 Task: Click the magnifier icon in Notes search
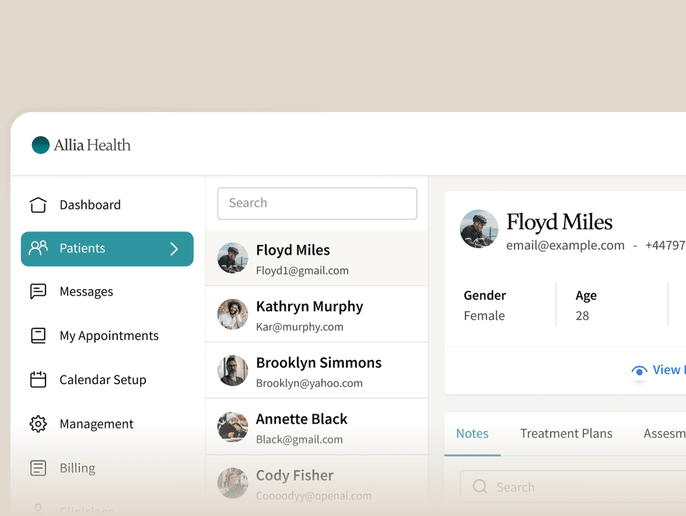pos(479,487)
